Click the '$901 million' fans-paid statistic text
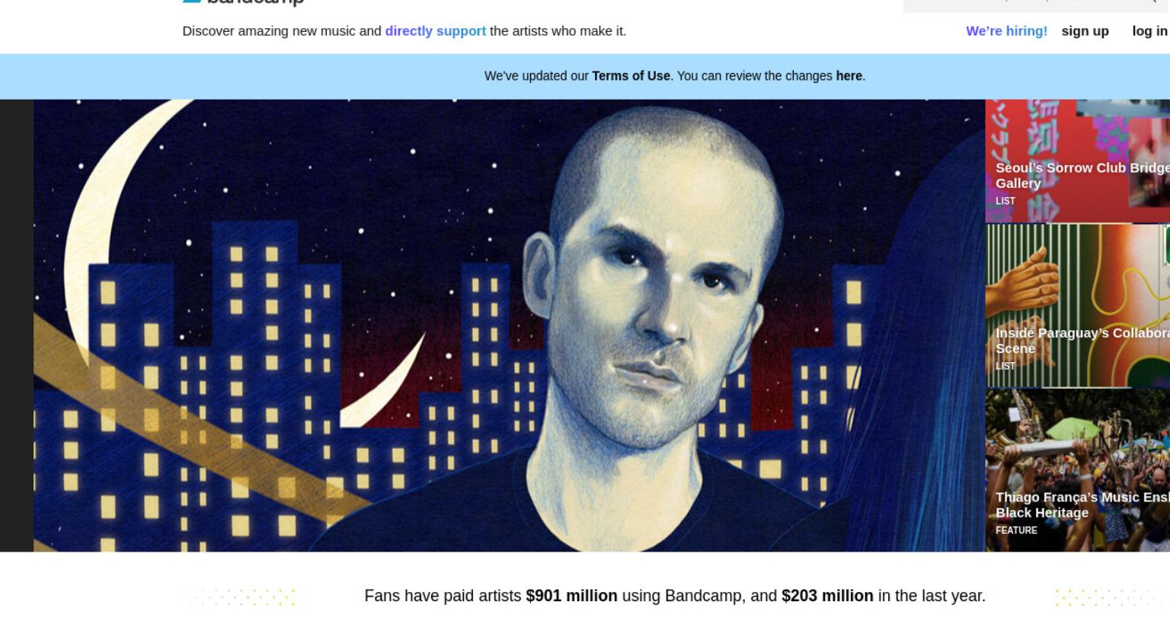The width and height of the screenshot is (1170, 627). [571, 596]
